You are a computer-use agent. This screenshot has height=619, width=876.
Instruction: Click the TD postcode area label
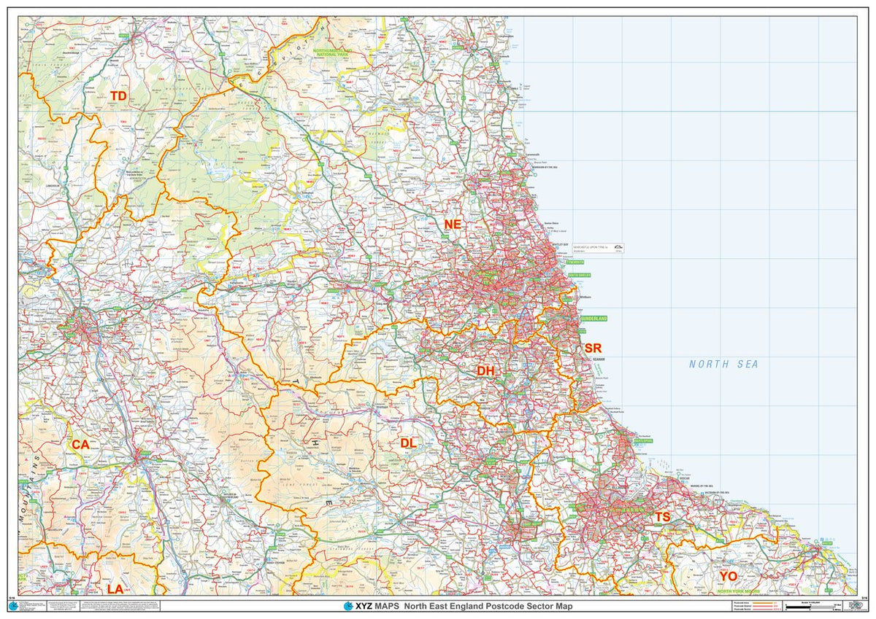tap(119, 96)
